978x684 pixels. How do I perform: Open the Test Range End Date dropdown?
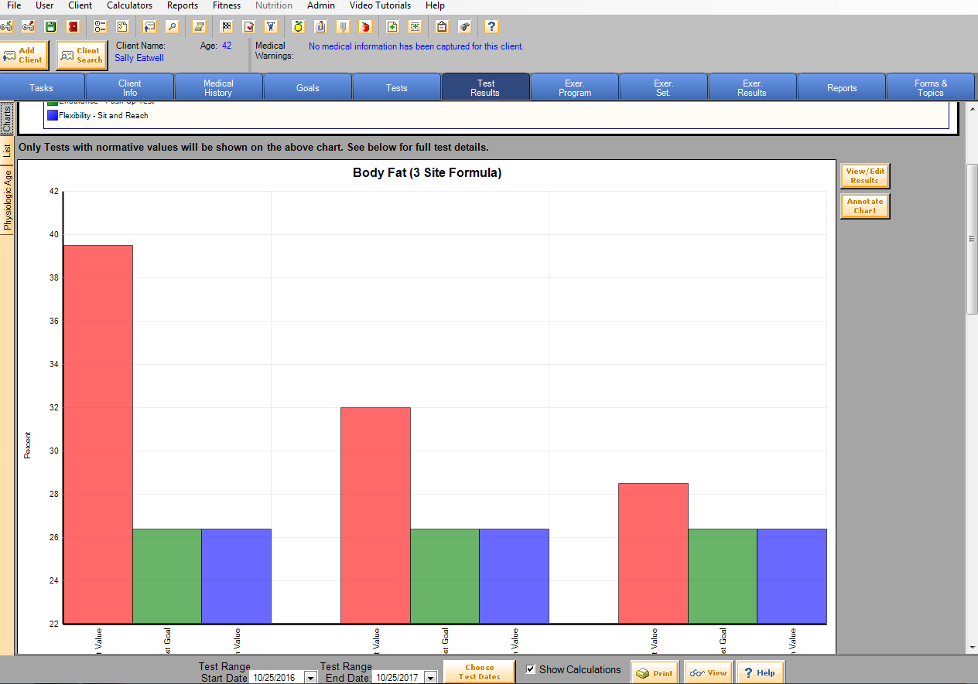[430, 678]
